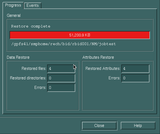Select the Progress tab
Viewport: 160px width, 134px height.
tap(13, 5)
